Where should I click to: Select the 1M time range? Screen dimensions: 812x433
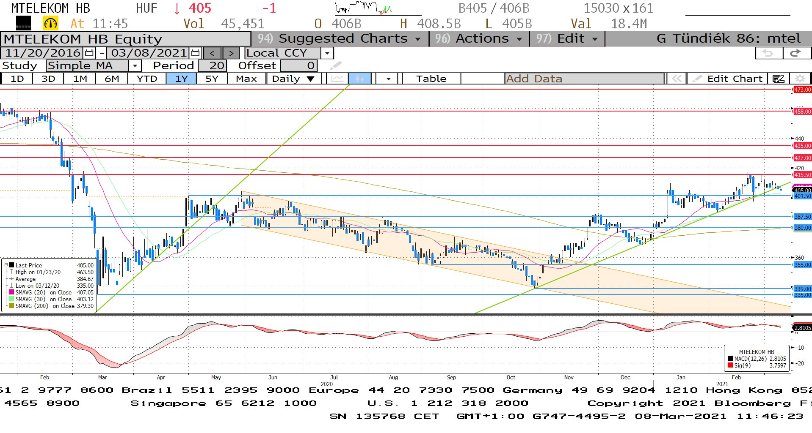80,79
